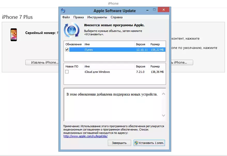
Task: Close the Apple Software Update window
Action: (164, 10)
